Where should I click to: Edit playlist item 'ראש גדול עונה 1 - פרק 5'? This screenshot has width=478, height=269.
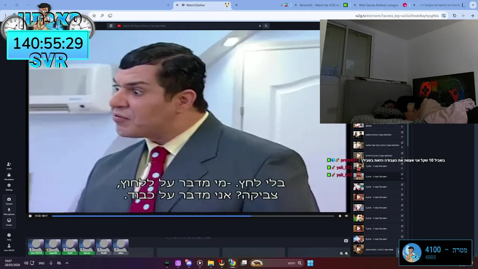pos(402,205)
